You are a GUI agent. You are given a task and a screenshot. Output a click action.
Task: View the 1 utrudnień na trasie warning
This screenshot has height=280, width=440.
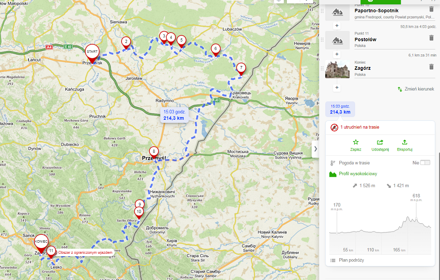click(x=359, y=127)
